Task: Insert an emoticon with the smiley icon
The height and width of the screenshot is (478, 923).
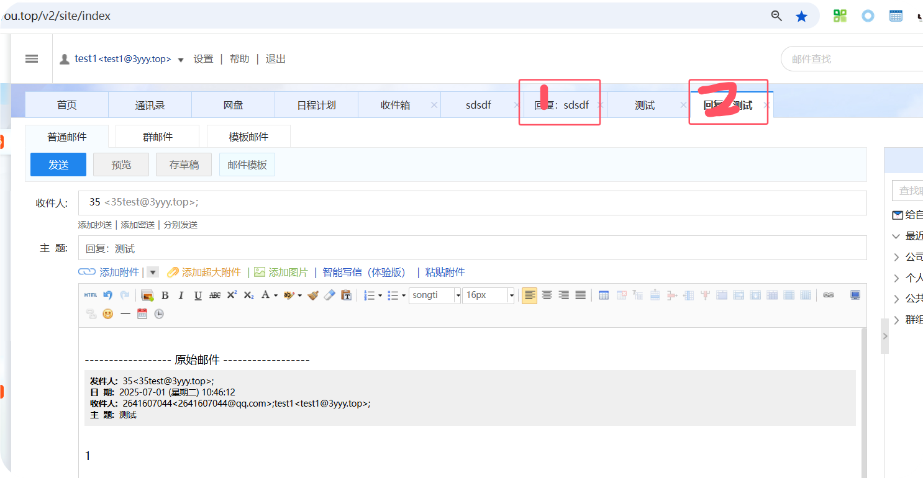Action: 108,314
